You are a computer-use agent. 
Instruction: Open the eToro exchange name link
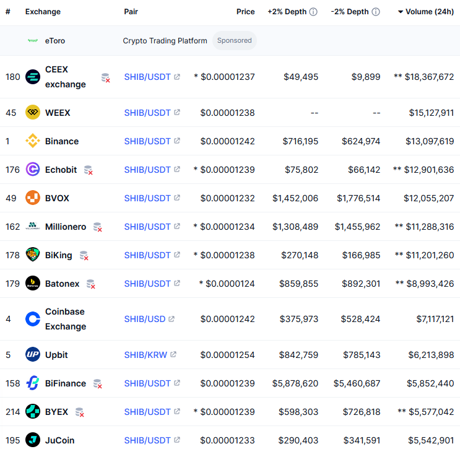point(55,41)
